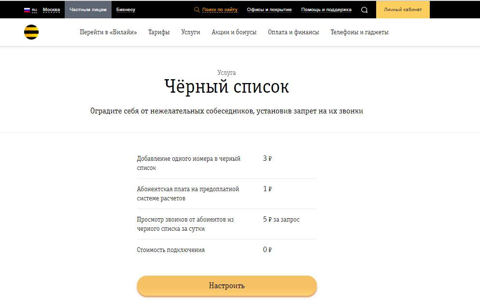Open Офисы и покрытие link
This screenshot has width=480, height=308.
click(x=269, y=10)
